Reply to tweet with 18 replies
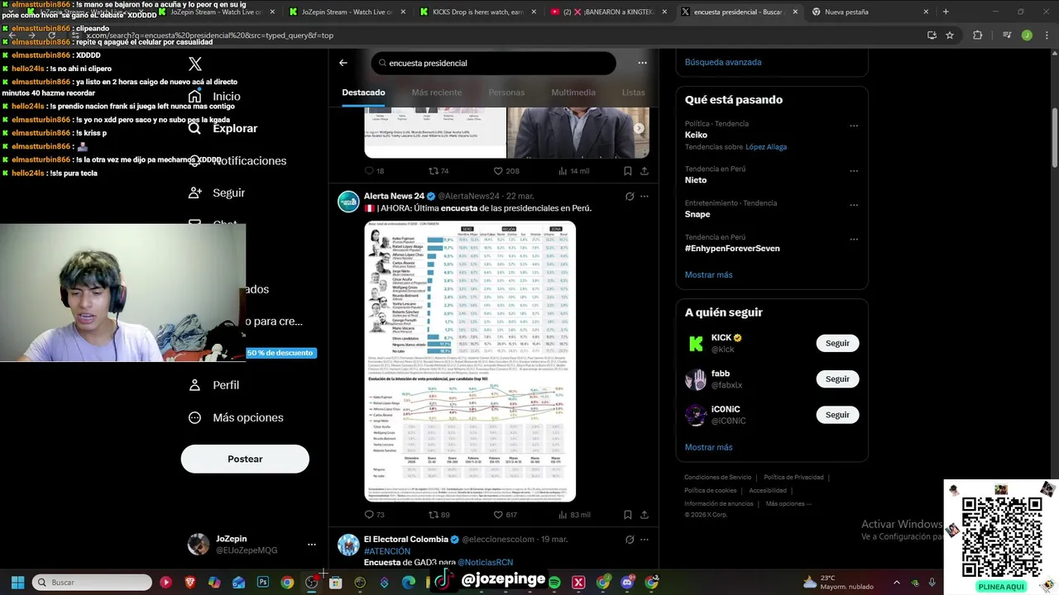1059x595 pixels. coord(375,171)
